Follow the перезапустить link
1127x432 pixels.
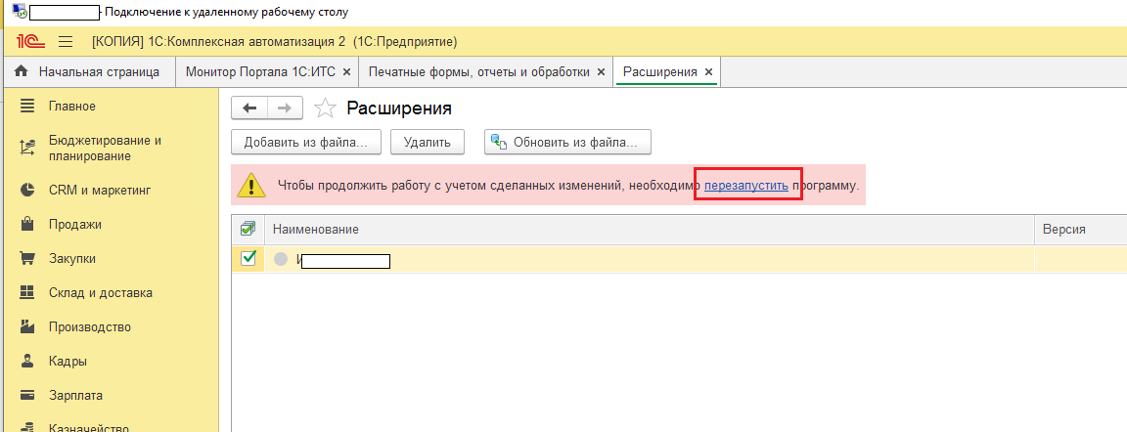746,185
